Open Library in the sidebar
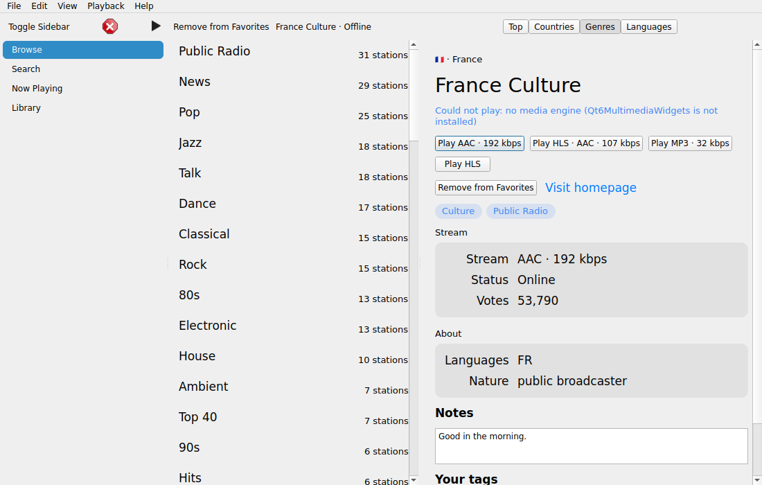This screenshot has height=485, width=762. [x=83, y=108]
